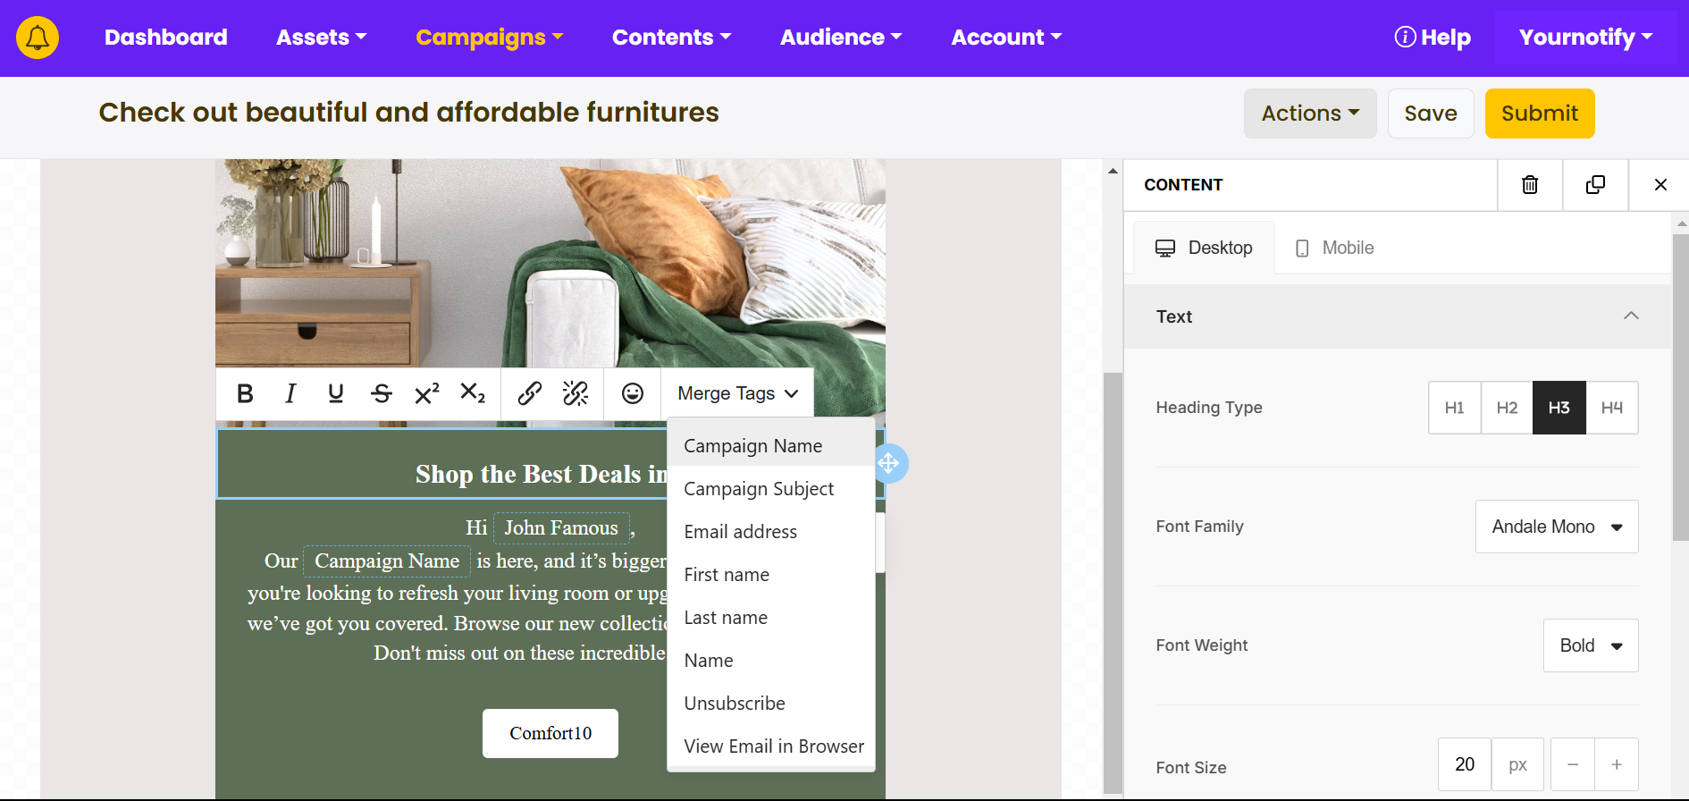The image size is (1689, 801).
Task: Switch to the Mobile tab
Action: pos(1335,248)
